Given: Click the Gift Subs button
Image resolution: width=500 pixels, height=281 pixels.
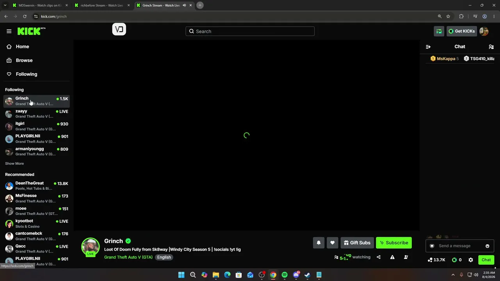Looking at the screenshot, I should pos(357,243).
